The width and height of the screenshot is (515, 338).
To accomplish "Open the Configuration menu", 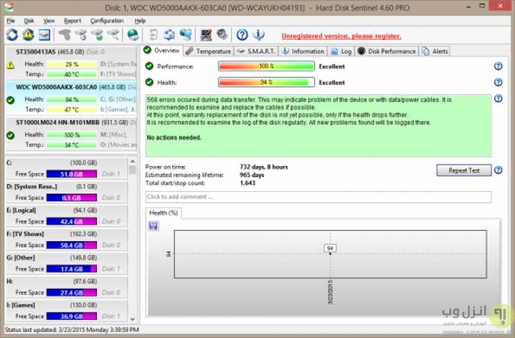I will click(x=107, y=21).
